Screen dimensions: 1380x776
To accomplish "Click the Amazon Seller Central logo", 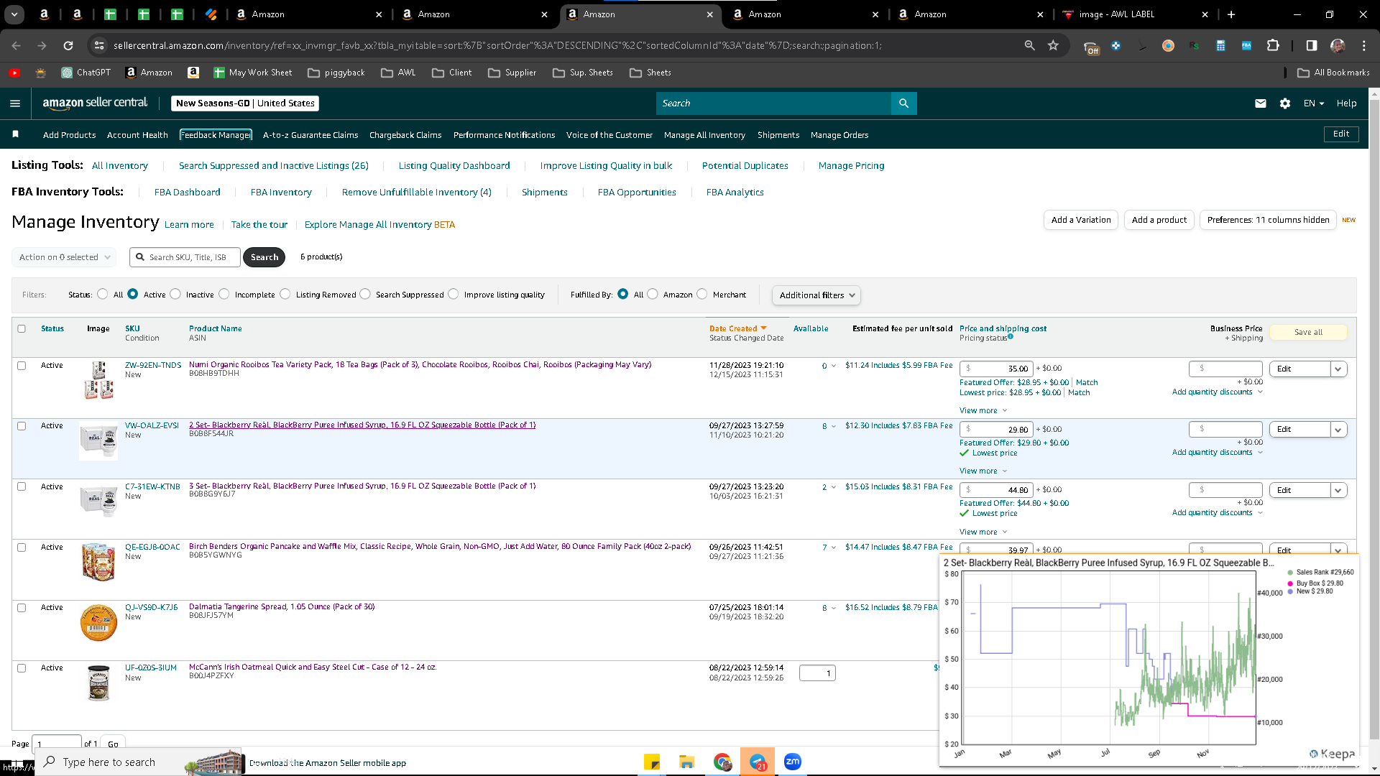I will click(95, 103).
